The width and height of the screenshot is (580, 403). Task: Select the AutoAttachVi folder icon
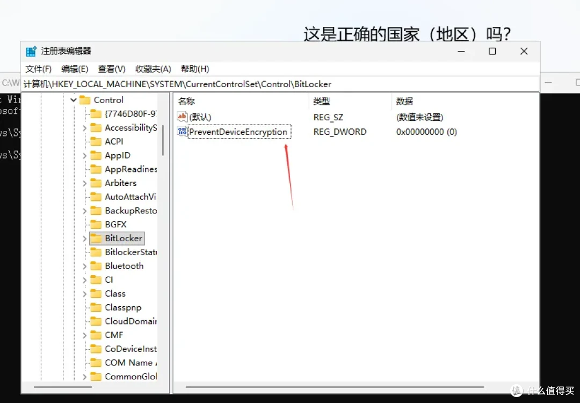[96, 197]
